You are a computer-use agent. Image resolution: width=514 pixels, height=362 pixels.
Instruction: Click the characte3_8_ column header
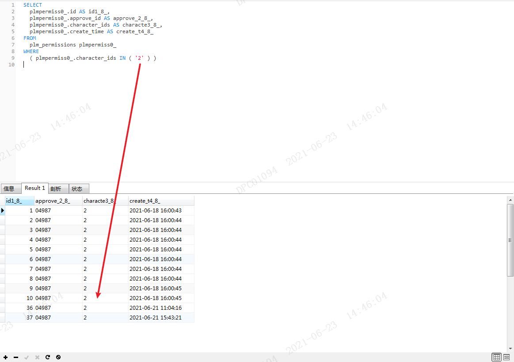[x=105, y=201]
